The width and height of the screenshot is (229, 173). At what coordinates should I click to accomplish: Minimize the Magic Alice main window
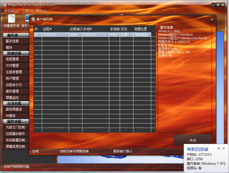click(213, 5)
